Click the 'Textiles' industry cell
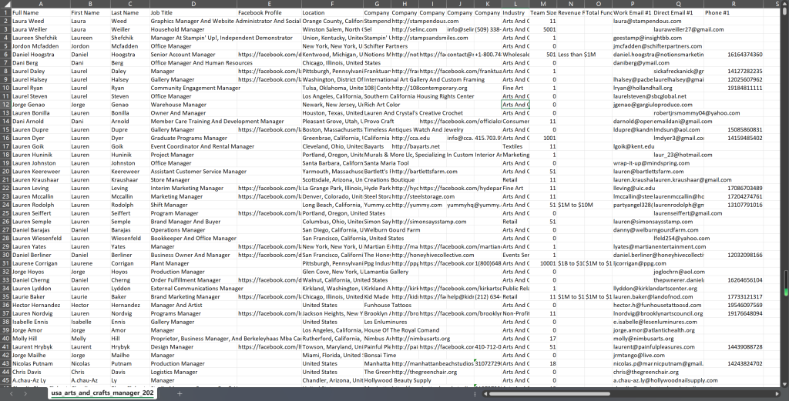789x401 pixels. [x=515, y=146]
